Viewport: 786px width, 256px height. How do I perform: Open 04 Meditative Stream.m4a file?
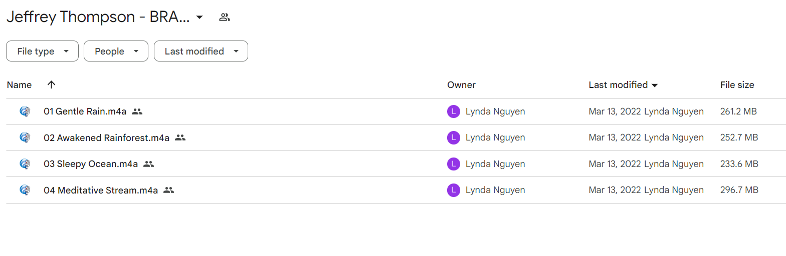pos(101,190)
